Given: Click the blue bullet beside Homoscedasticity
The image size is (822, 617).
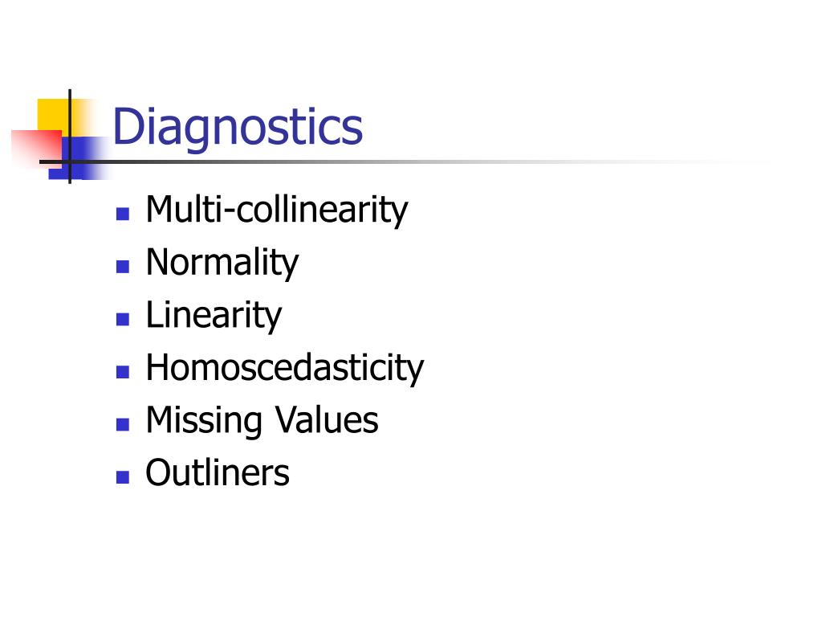Looking at the screenshot, I should click(x=123, y=371).
